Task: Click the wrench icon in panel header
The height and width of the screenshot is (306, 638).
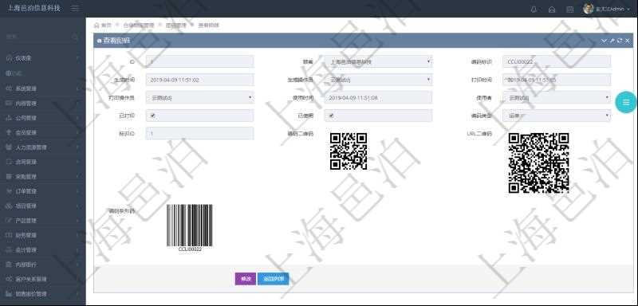Action: (612, 41)
